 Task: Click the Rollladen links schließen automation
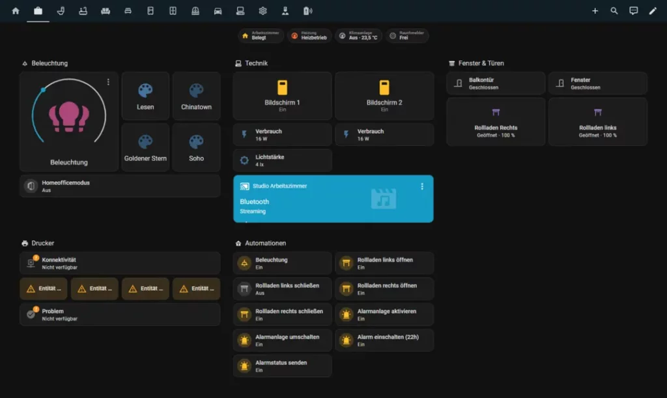tap(282, 289)
